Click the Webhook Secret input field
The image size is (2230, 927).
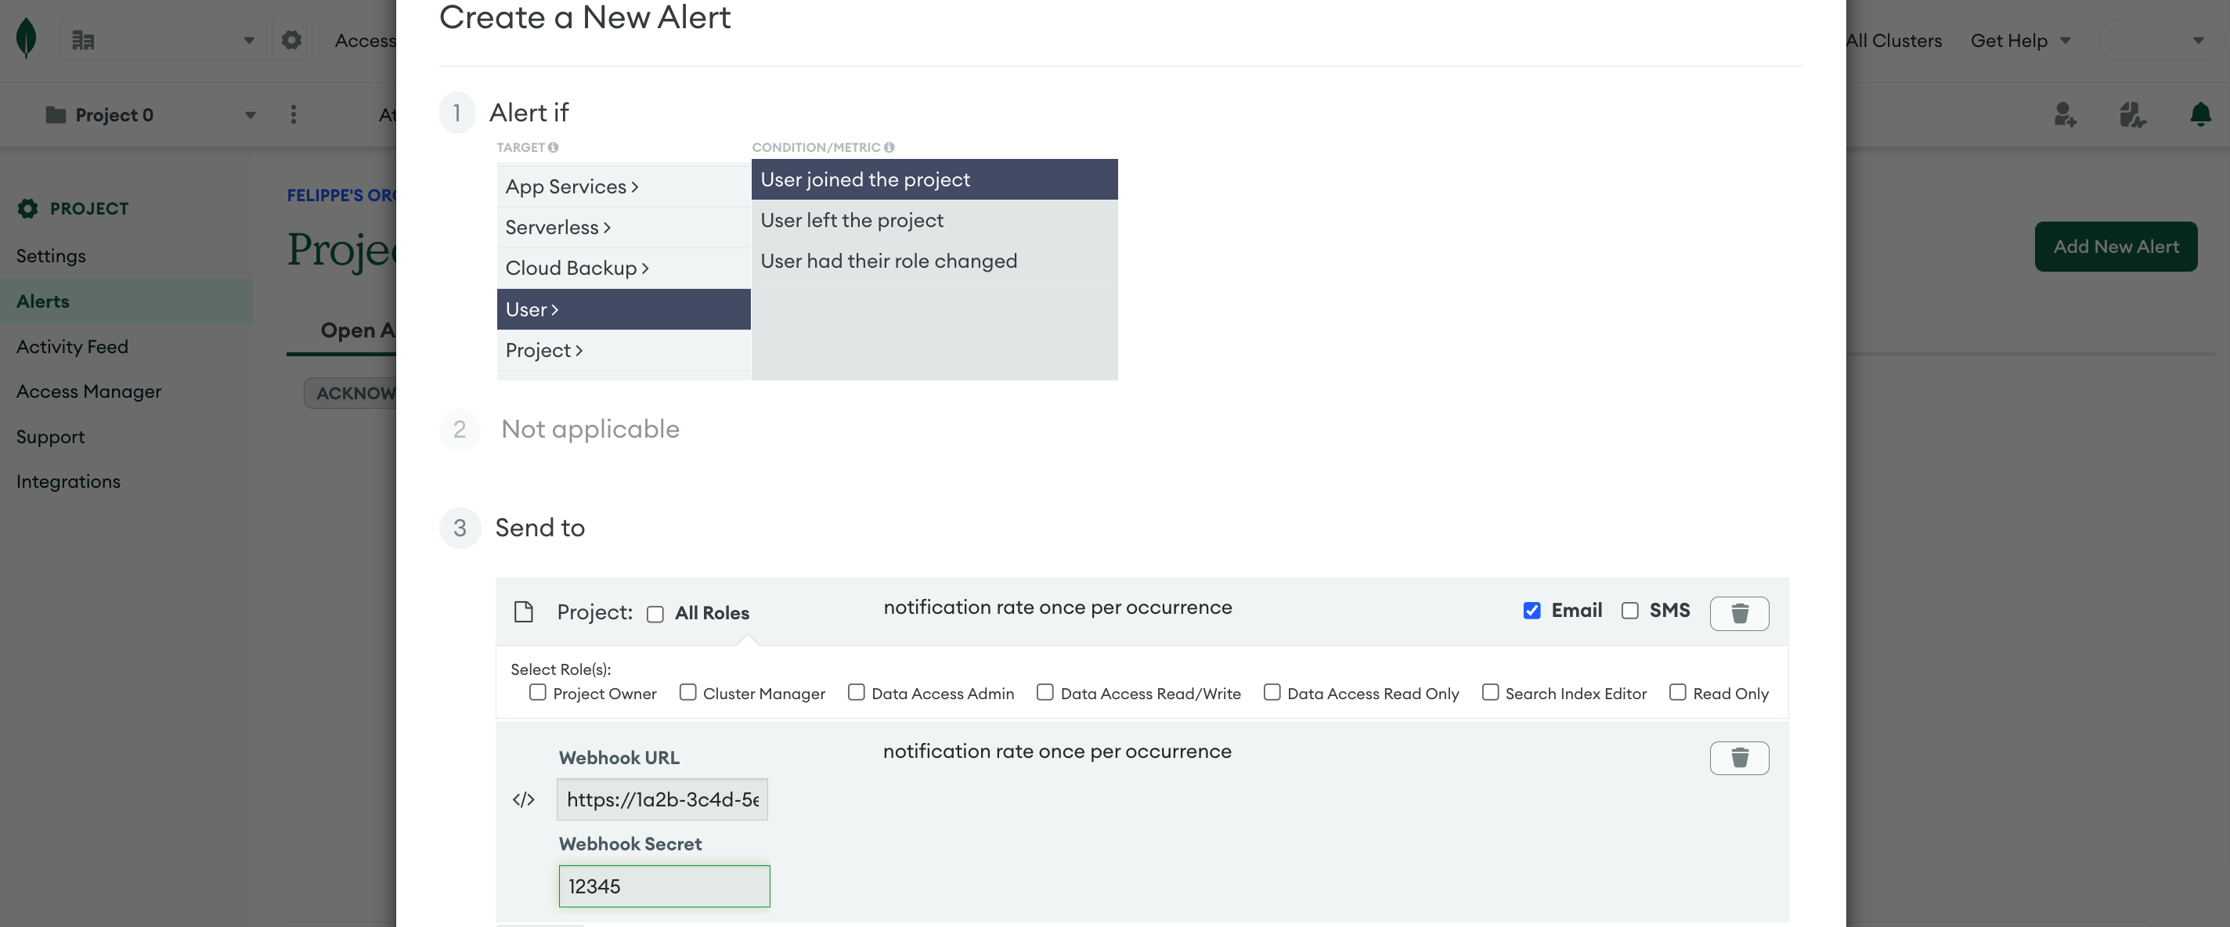664,886
